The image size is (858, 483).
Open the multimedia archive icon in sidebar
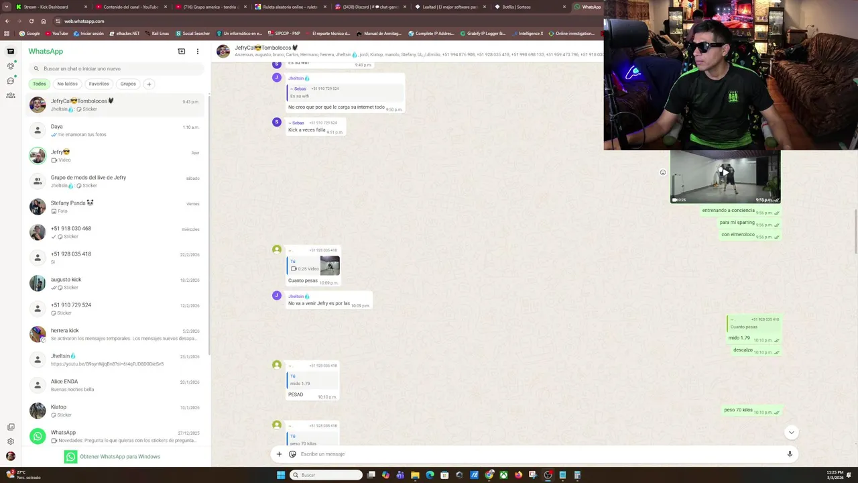[11, 427]
